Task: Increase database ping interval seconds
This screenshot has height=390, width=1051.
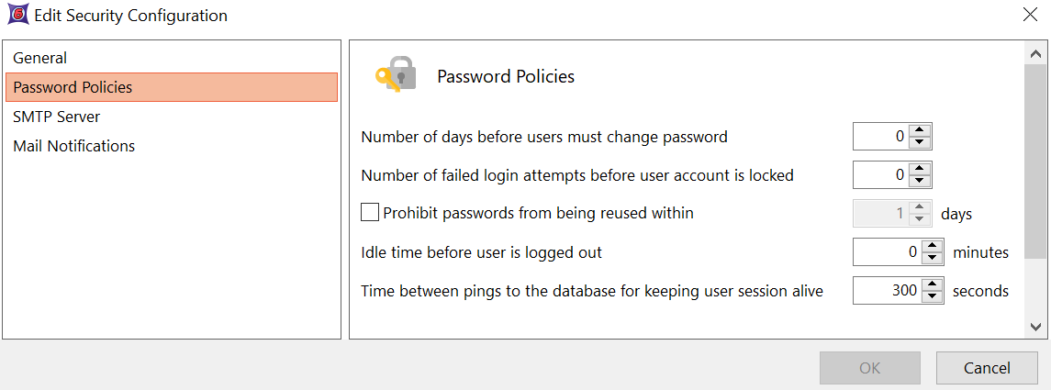Action: coord(933,284)
